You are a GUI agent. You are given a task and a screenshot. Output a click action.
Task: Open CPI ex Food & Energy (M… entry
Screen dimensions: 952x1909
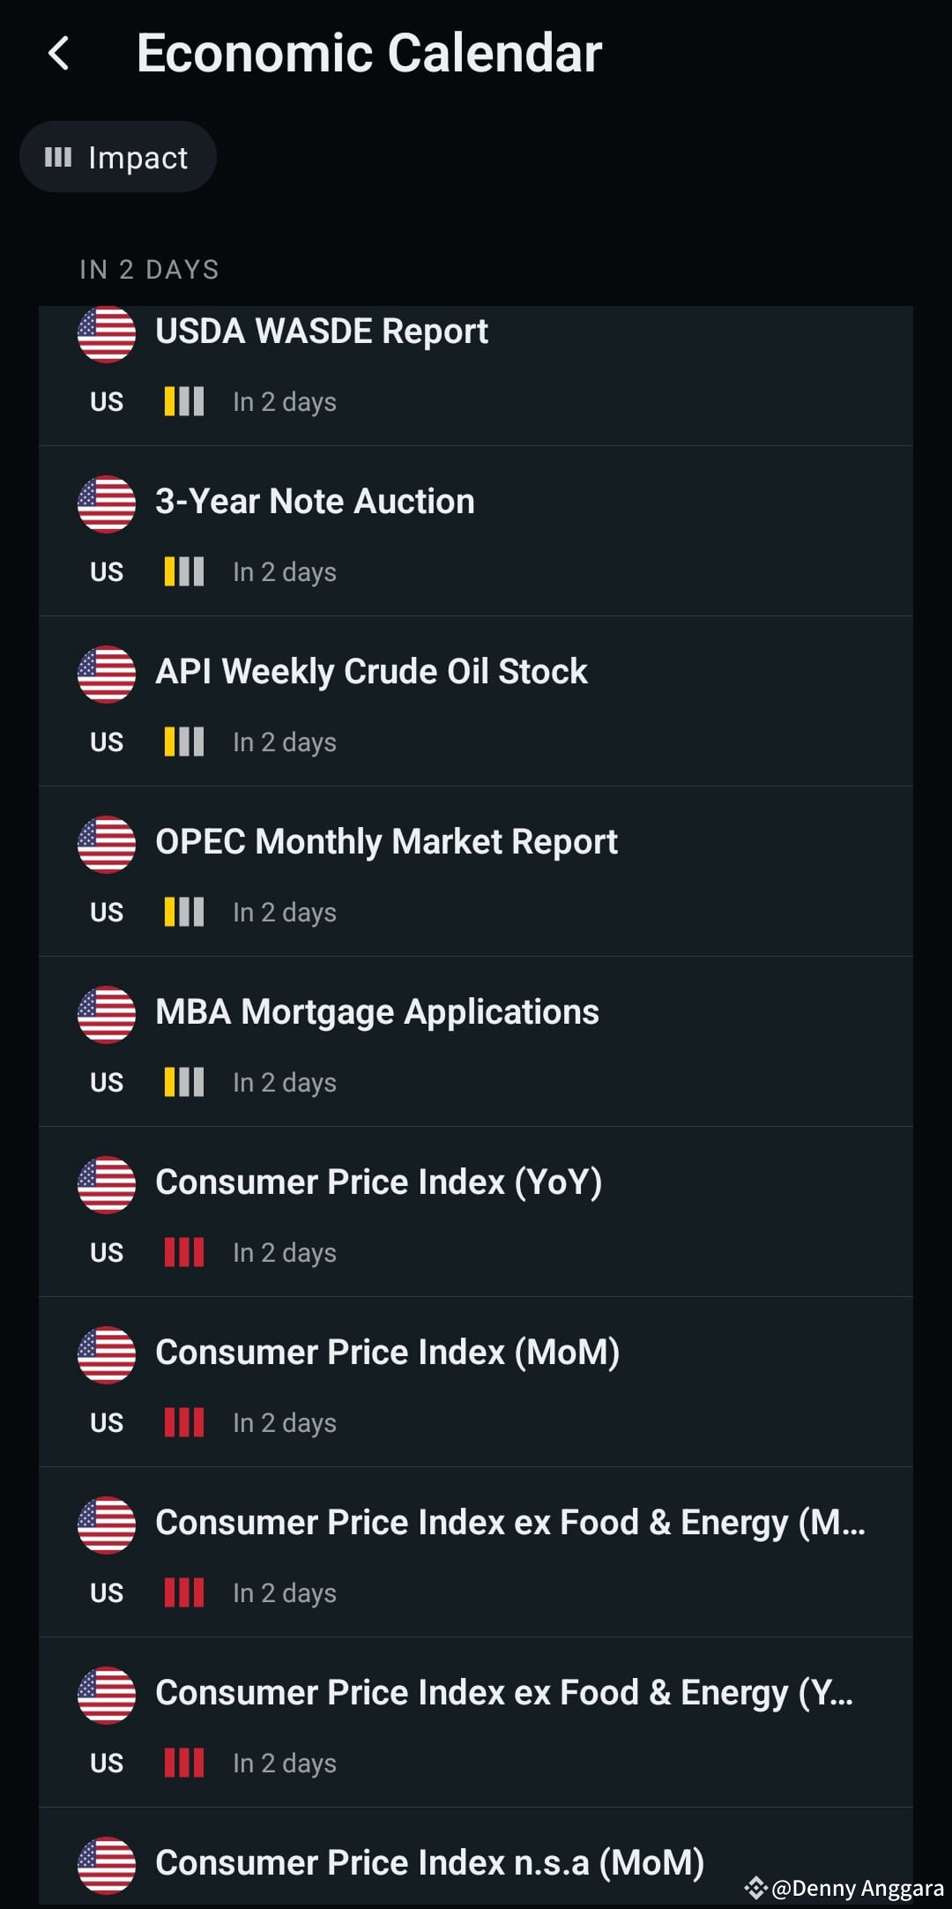coord(476,1552)
